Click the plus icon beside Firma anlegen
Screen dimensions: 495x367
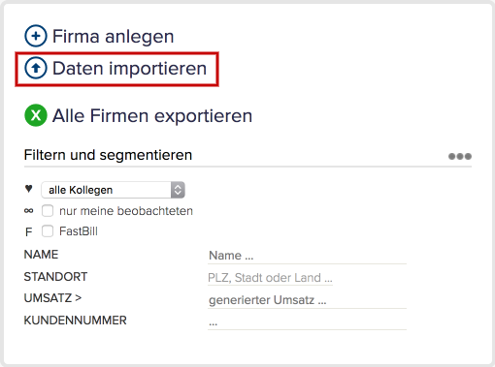point(36,36)
